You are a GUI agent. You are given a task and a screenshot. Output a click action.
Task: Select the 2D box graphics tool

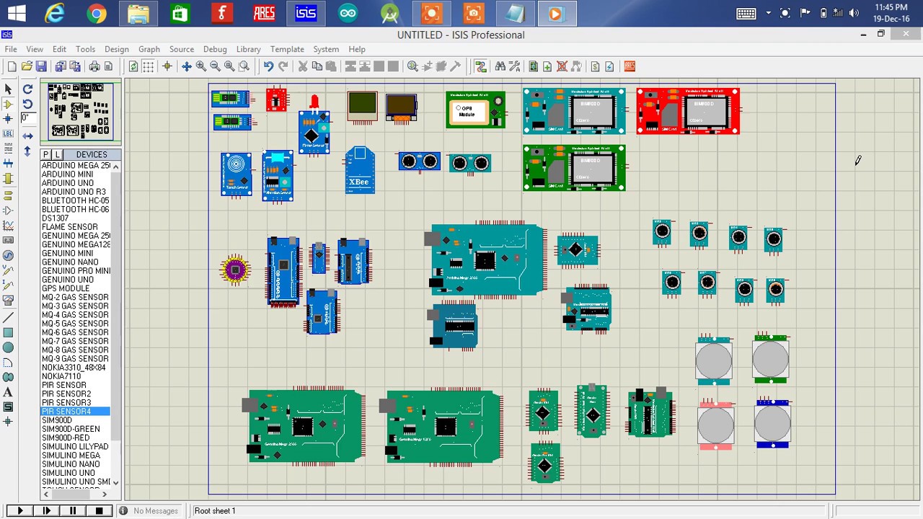click(9, 332)
